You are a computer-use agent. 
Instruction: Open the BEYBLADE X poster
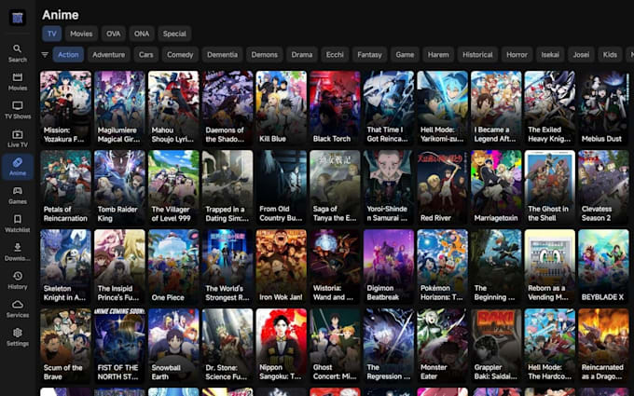pos(603,266)
